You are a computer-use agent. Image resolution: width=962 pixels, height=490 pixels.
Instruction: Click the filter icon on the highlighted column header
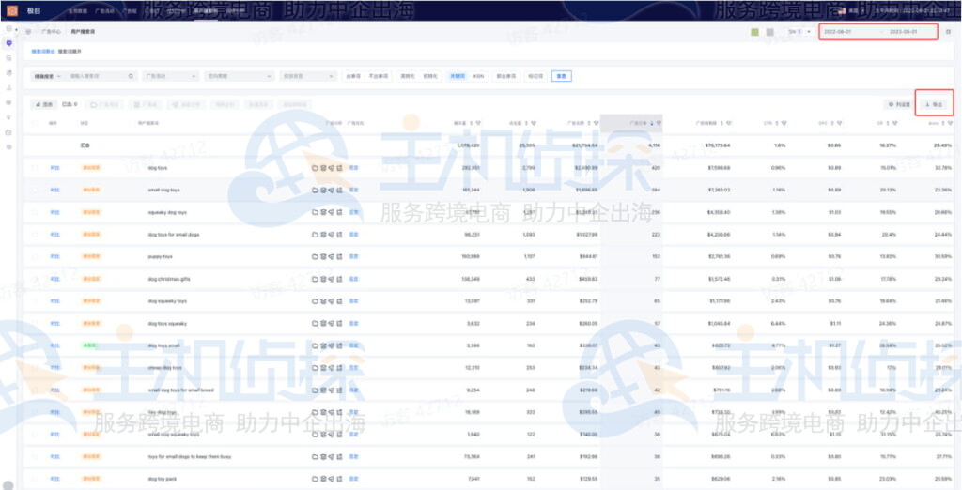tap(658, 123)
